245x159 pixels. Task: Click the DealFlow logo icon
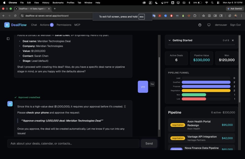coord(7,25)
